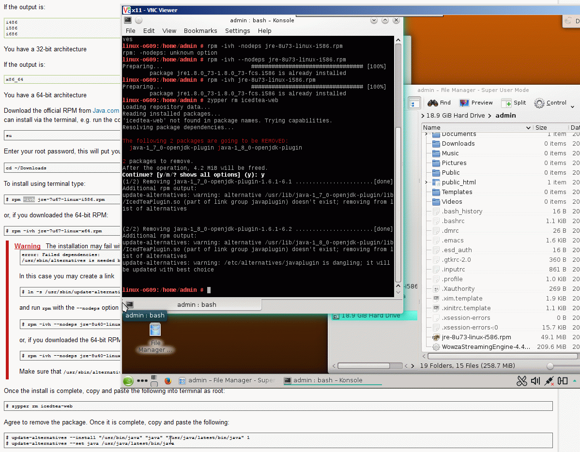
Task: Click Konsole scrollbar down arrow at bottom
Action: [398, 293]
